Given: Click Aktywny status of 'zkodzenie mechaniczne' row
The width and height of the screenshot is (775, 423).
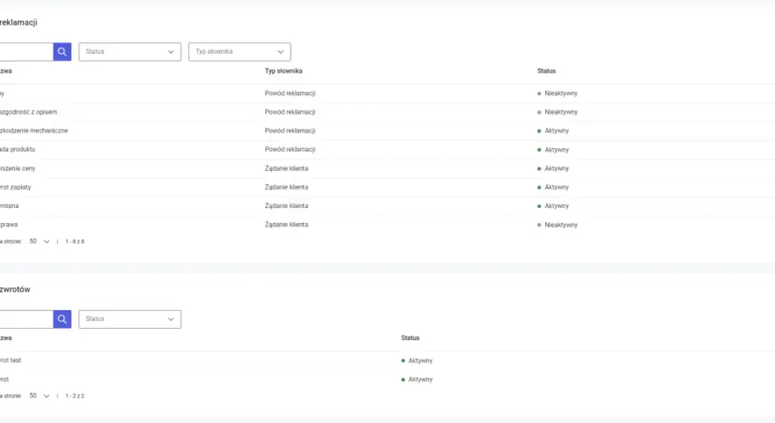Looking at the screenshot, I should point(553,130).
